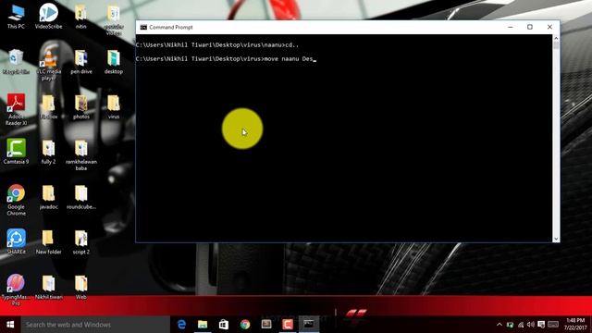
Task: Select the roundcube folder
Action: (81, 197)
